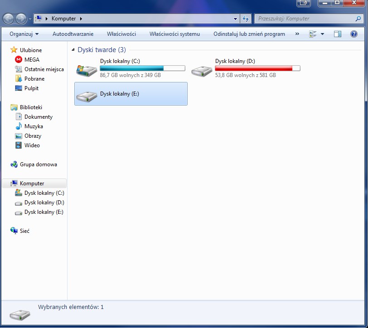Expand the arrow before Komputer breadcrumb
This screenshot has width=368, height=328.
47,19
